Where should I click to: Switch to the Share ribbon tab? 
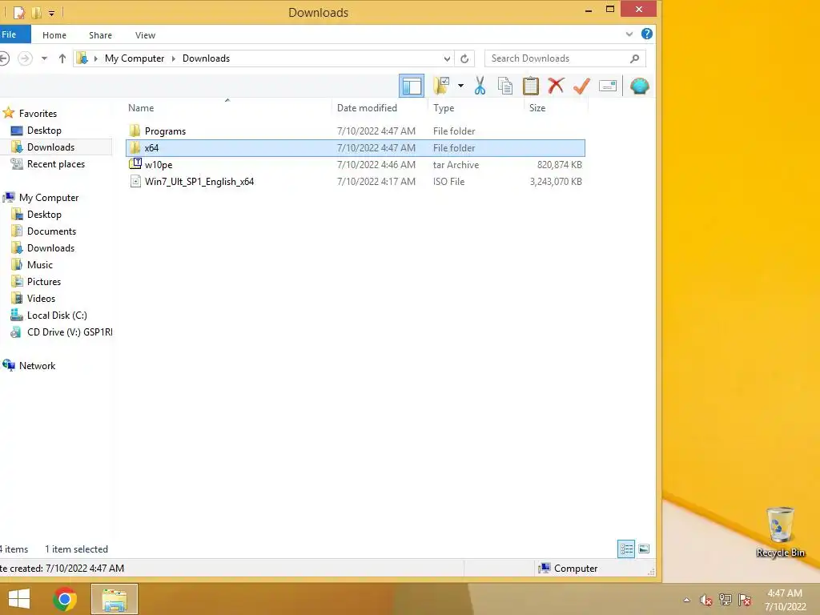[x=100, y=35]
